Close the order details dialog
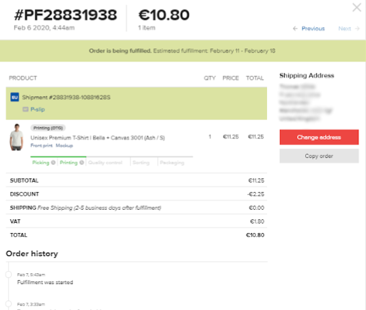366x310 pixels. click(356, 7)
